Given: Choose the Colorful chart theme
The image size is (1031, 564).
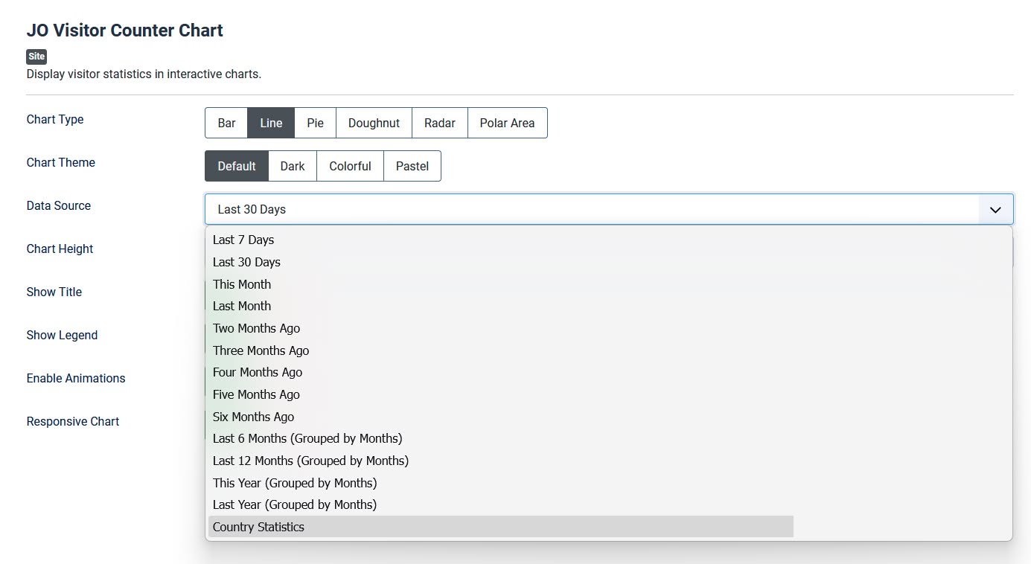Looking at the screenshot, I should click(x=350, y=166).
